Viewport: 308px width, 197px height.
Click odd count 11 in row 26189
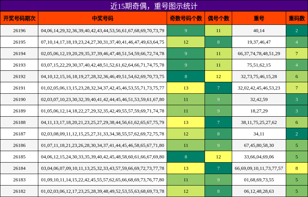click(186, 111)
